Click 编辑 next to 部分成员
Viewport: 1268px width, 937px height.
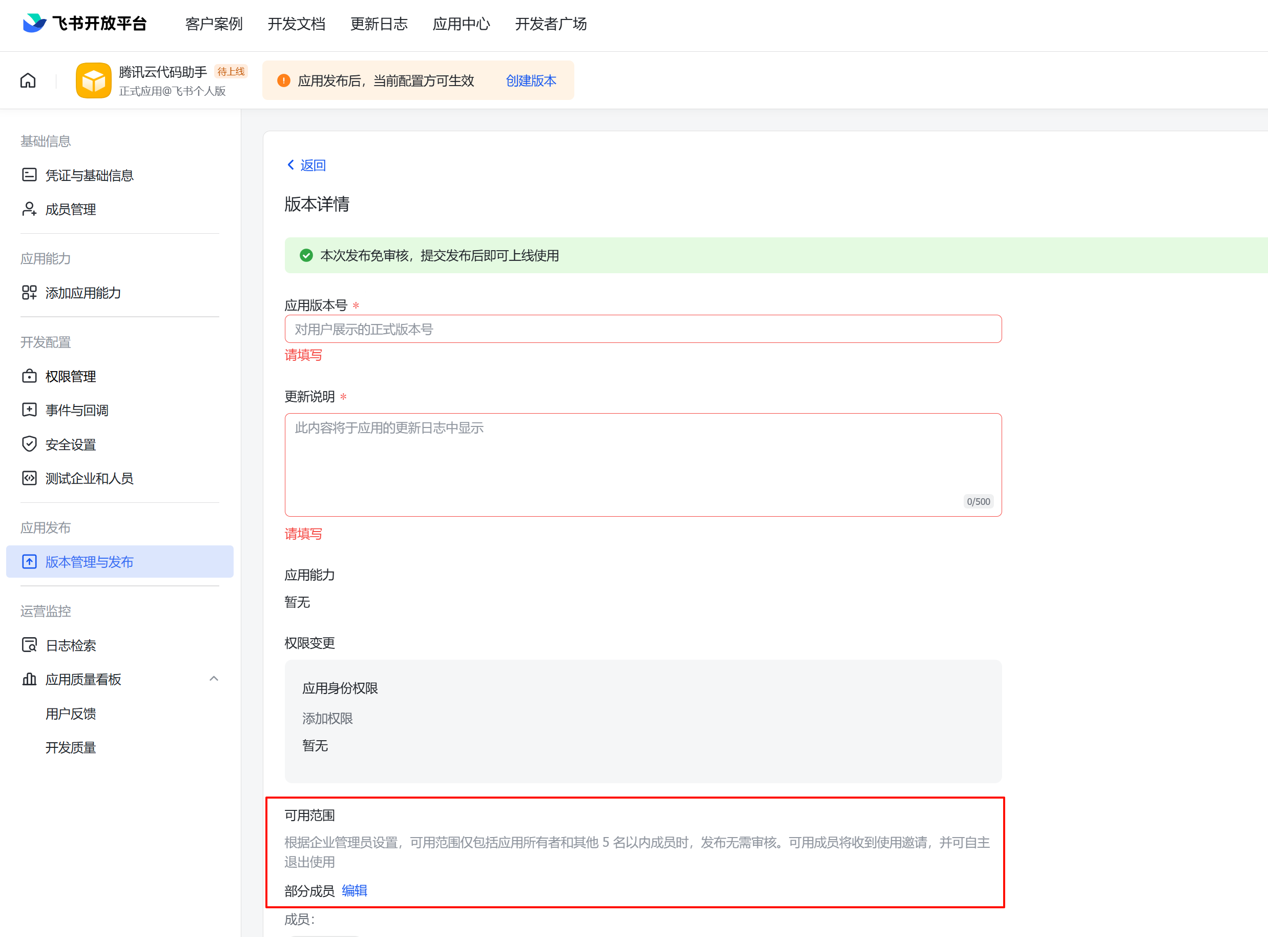click(x=354, y=890)
